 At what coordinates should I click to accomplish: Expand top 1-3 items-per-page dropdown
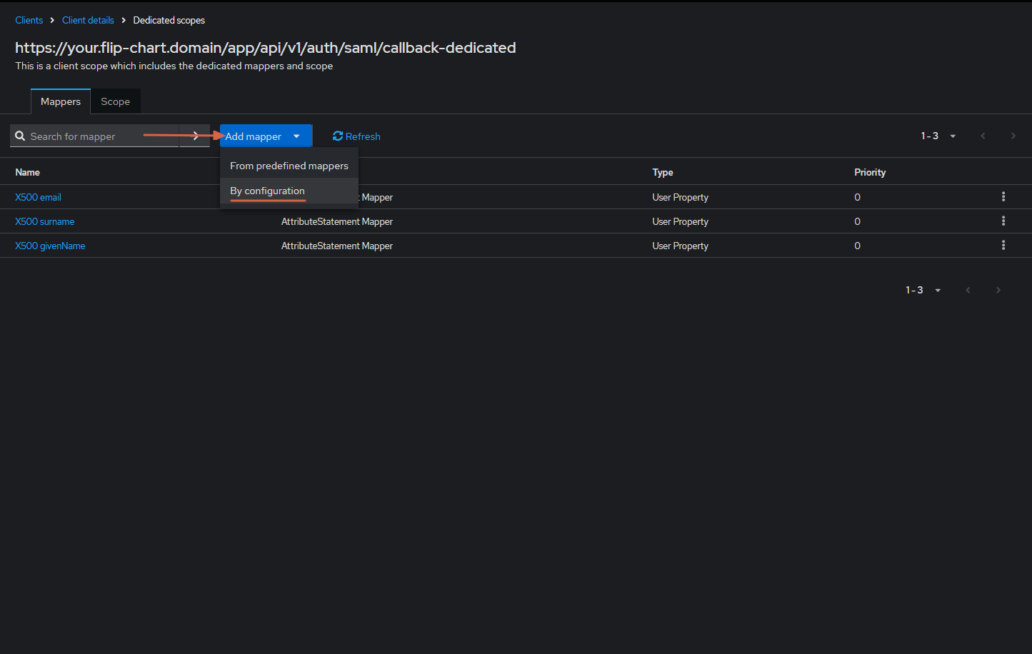(x=938, y=136)
